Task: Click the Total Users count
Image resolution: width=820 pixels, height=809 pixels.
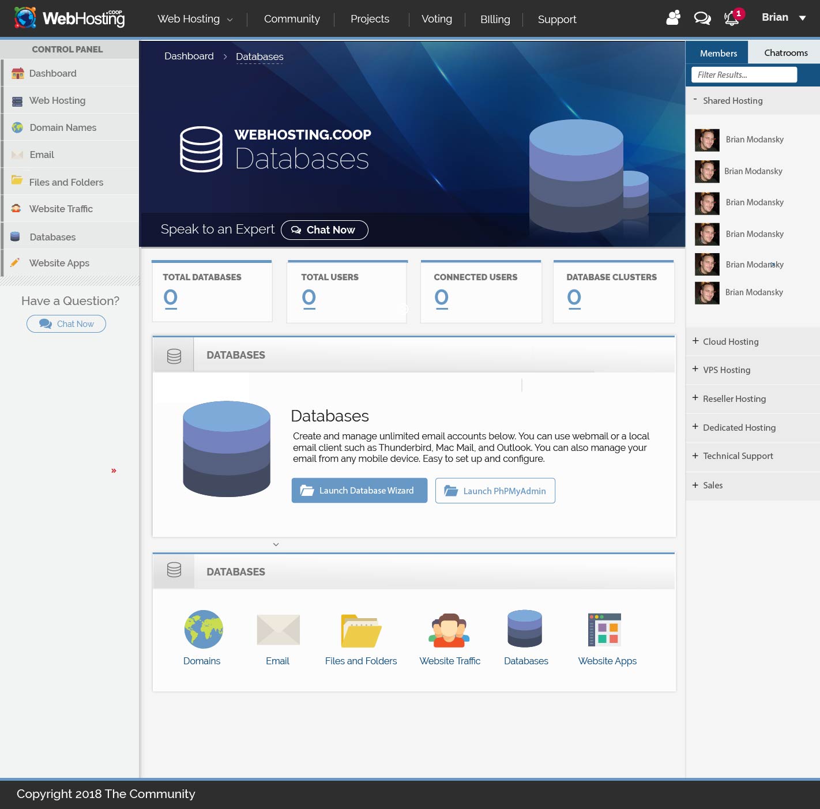Action: (309, 298)
